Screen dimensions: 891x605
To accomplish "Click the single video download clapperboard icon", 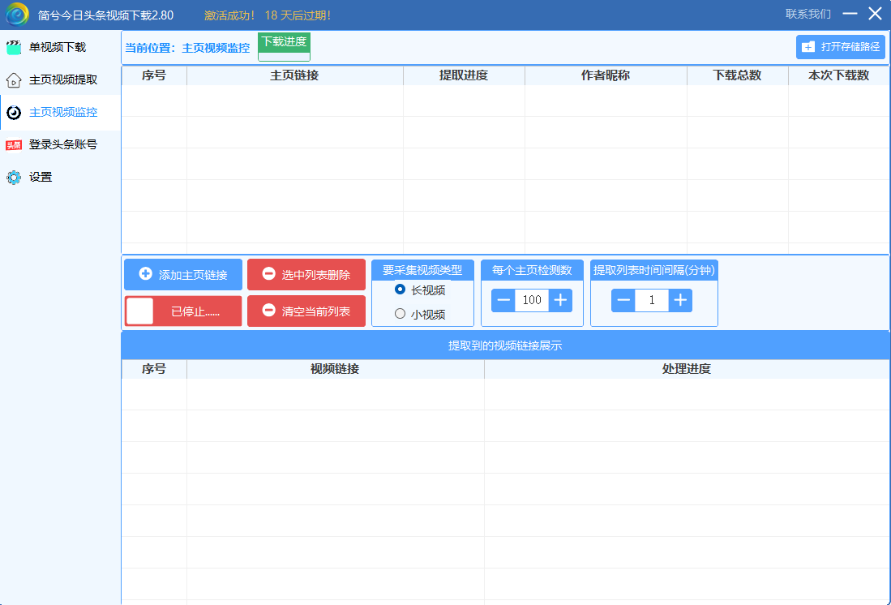I will 14,47.
